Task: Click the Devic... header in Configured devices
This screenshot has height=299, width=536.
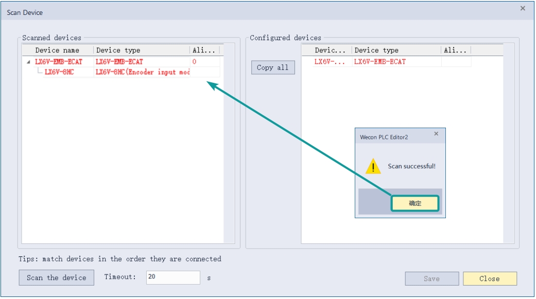Action: pyautogui.click(x=330, y=50)
